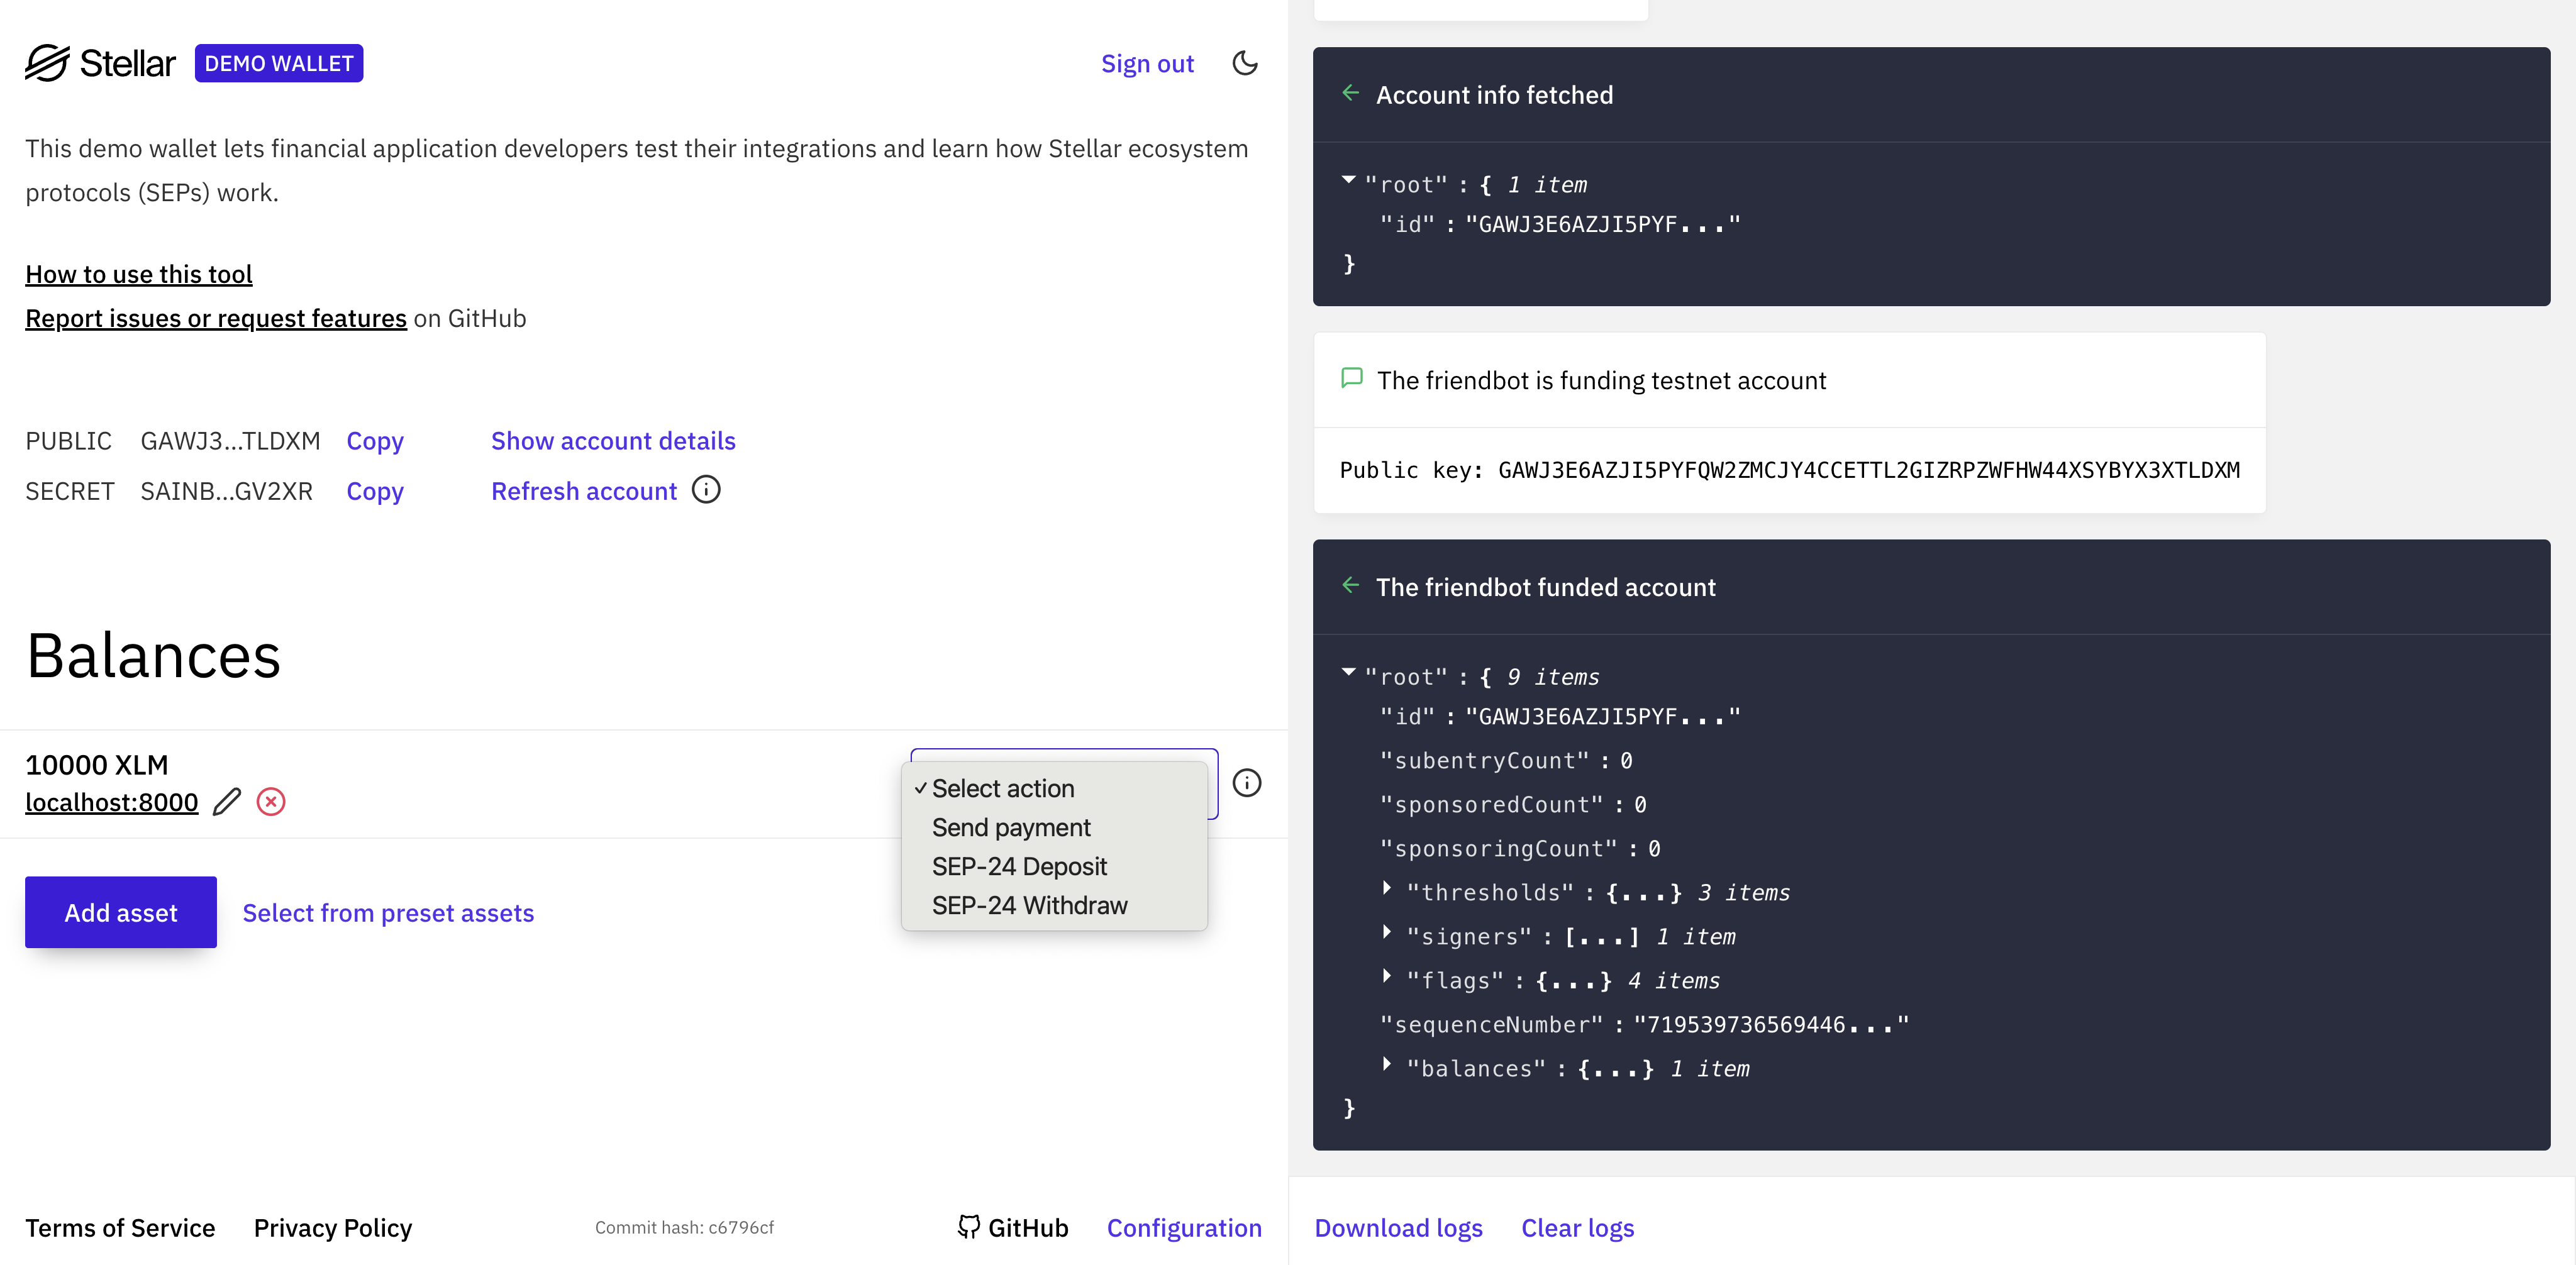Select SEP-24 Deposit option
Viewport: 2576px width, 1265px height.
tap(1019, 866)
